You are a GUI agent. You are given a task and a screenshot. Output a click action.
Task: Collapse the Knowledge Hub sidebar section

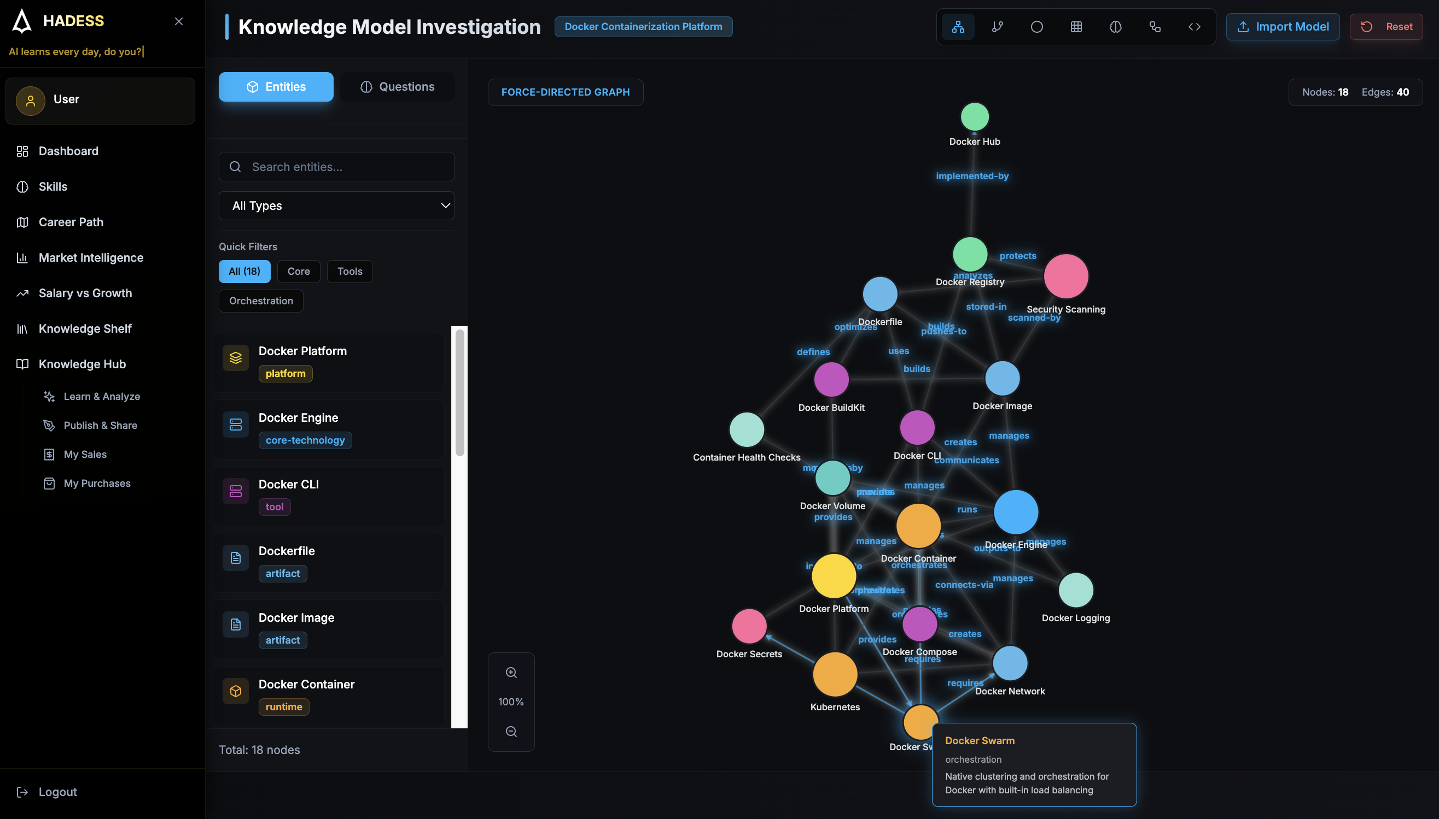[x=82, y=364]
